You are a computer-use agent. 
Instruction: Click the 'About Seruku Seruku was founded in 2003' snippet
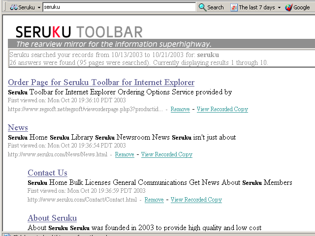pos(145,228)
